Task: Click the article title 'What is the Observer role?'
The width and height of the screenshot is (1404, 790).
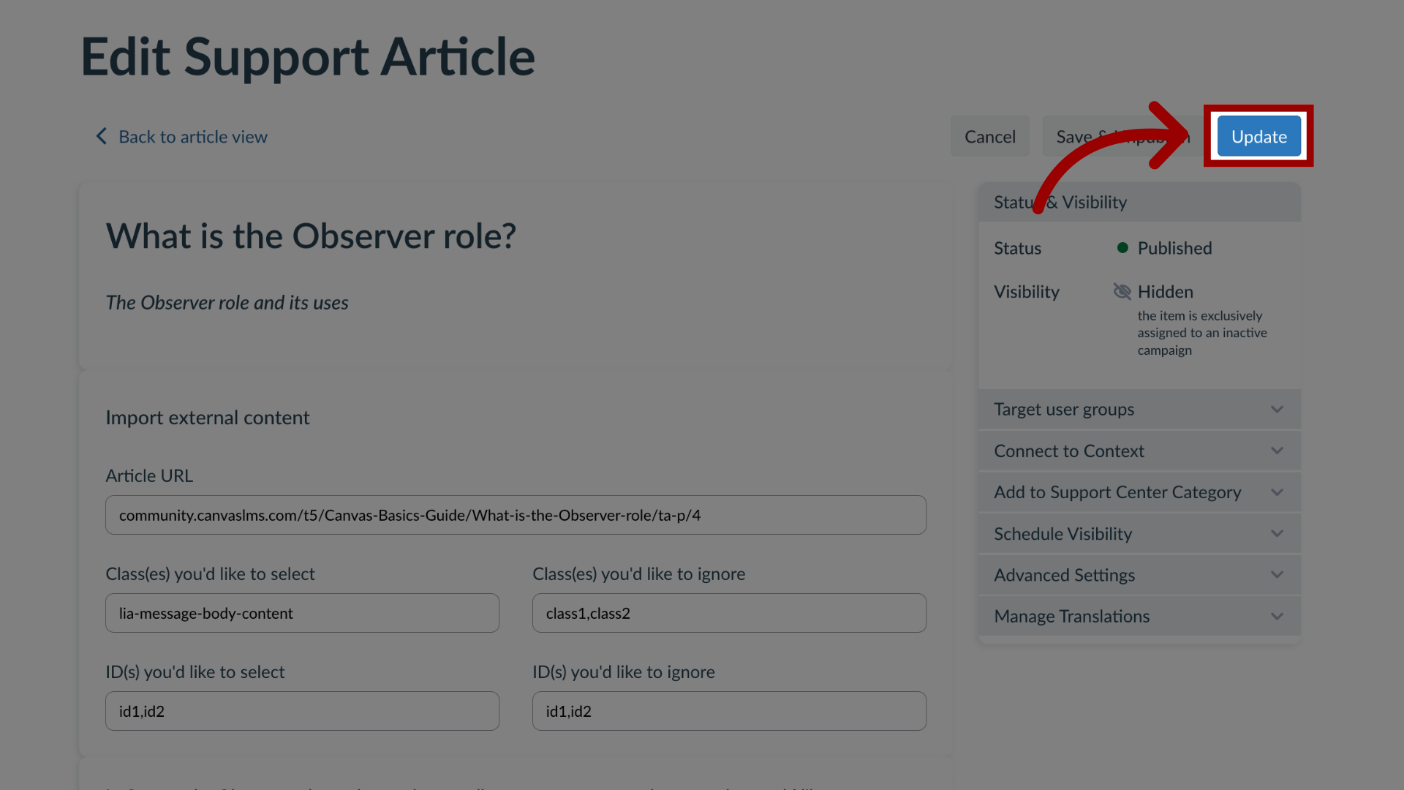Action: [x=311, y=236]
